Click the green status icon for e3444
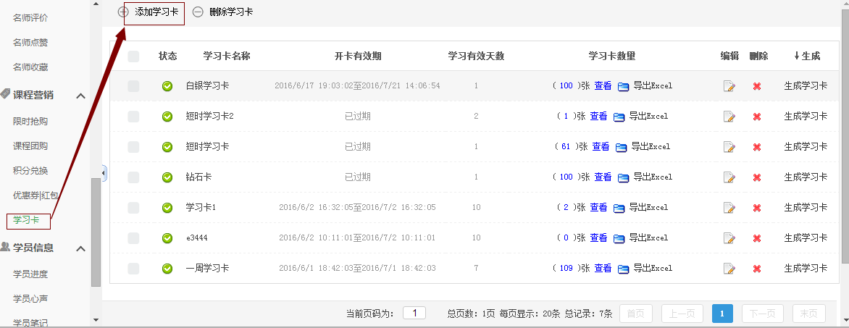The height and width of the screenshot is (328, 849). coord(167,238)
